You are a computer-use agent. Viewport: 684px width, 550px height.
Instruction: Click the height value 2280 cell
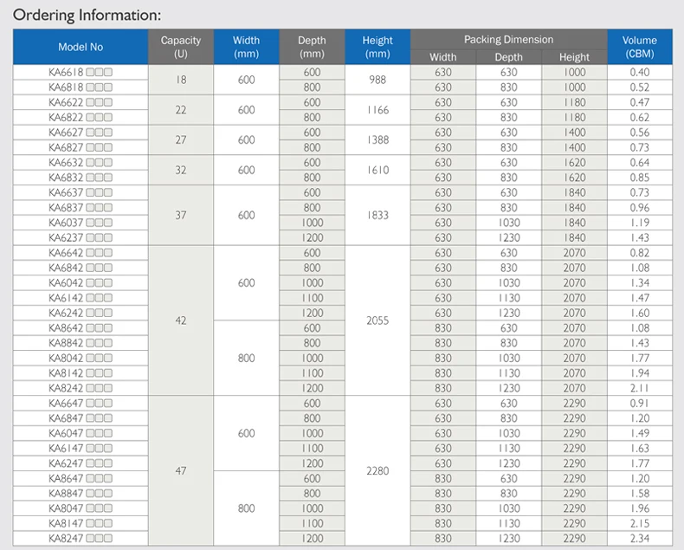(377, 470)
